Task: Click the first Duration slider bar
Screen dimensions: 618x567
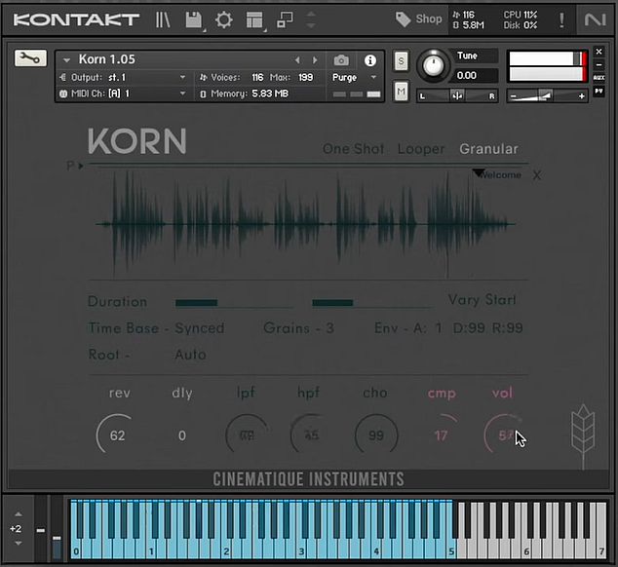Action: (234, 303)
